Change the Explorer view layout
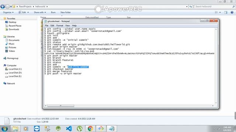 point(216,12)
